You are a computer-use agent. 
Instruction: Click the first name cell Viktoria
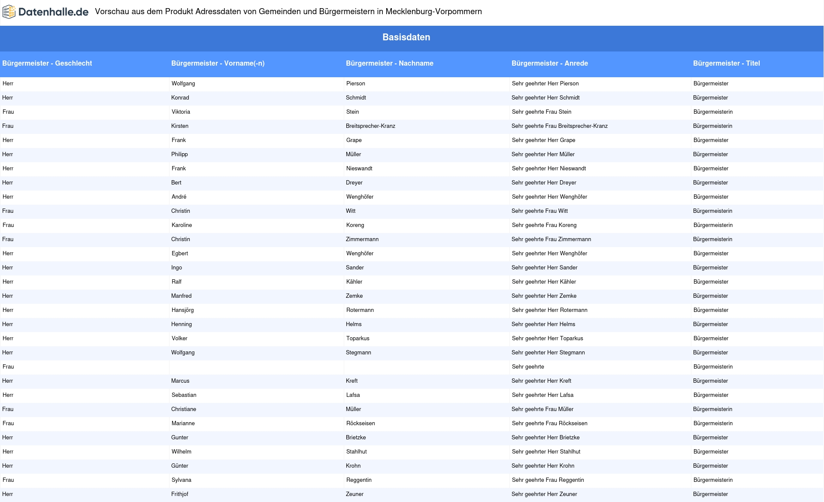click(181, 112)
